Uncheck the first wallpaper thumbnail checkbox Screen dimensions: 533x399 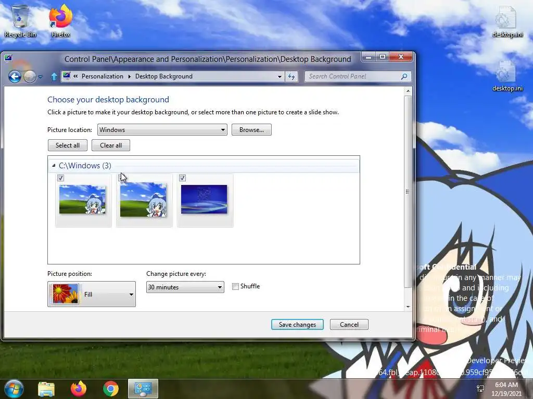click(x=60, y=178)
